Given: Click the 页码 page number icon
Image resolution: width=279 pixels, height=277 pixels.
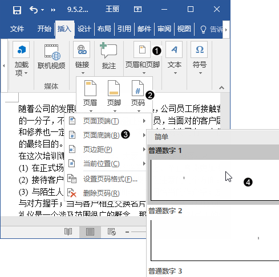Looking at the screenshot, I should (x=138, y=88).
